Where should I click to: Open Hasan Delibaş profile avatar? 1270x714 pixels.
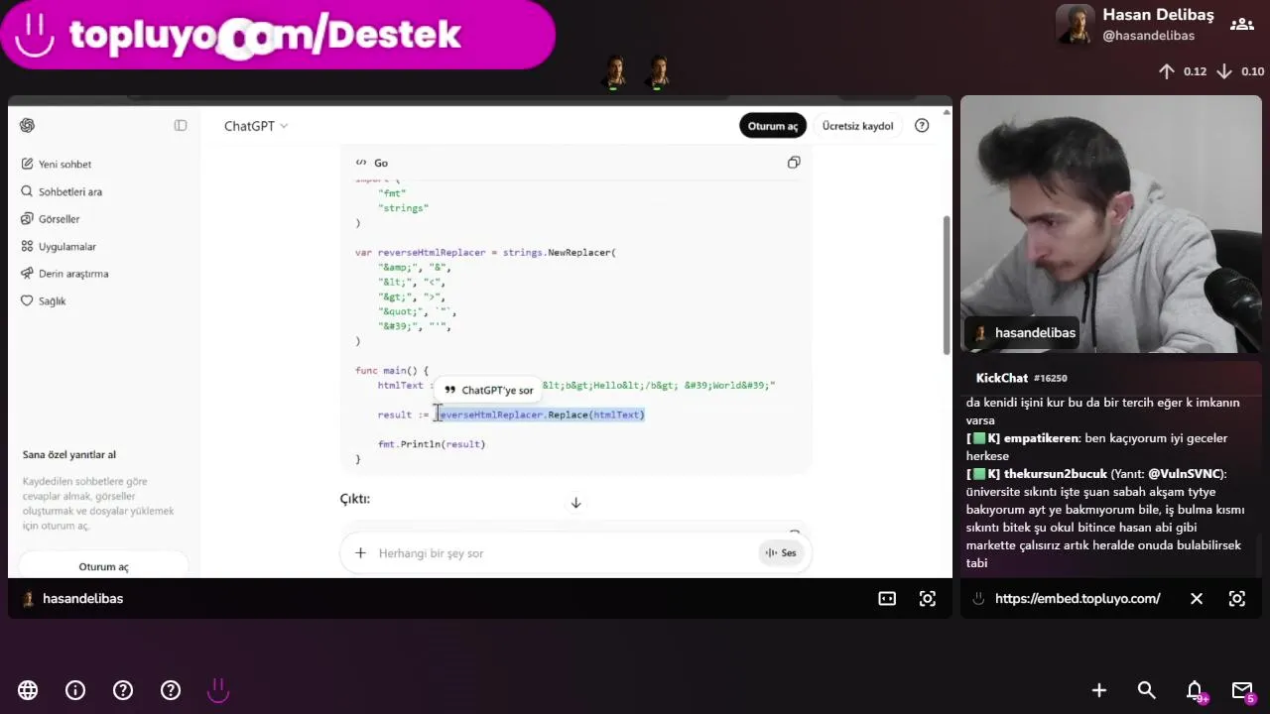click(1075, 25)
